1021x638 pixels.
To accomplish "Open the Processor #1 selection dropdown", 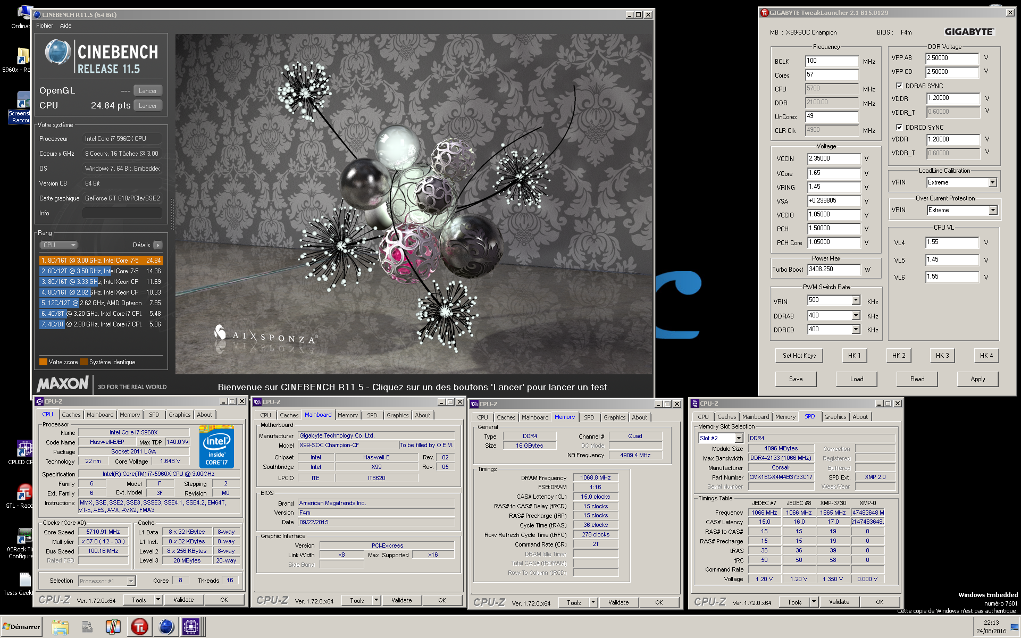I will click(x=131, y=581).
